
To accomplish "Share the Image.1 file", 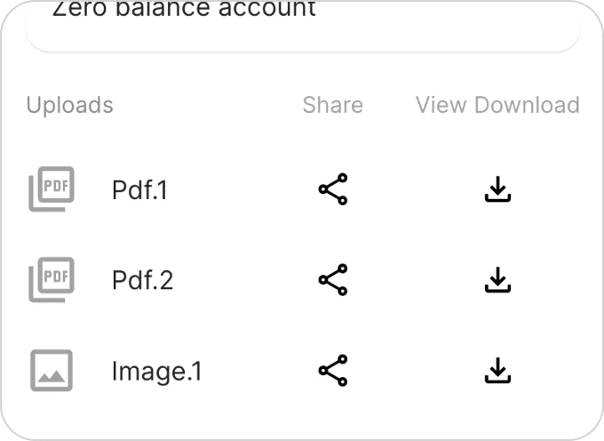I will [333, 371].
